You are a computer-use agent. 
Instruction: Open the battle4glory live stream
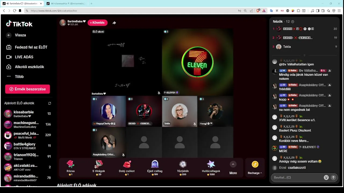[27, 146]
